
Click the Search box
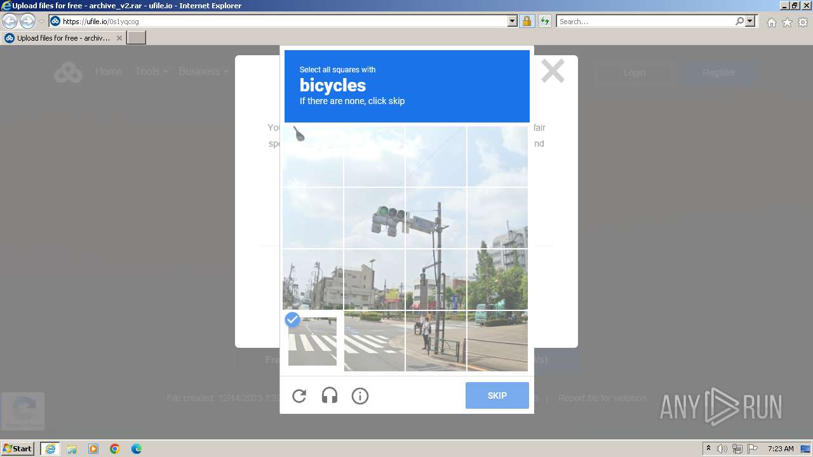tap(645, 21)
